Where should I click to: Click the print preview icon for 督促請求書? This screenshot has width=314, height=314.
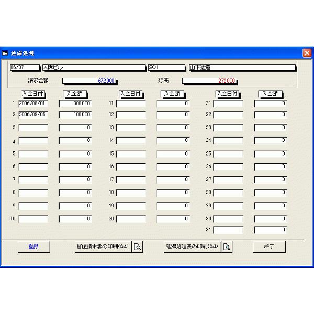coord(137,248)
